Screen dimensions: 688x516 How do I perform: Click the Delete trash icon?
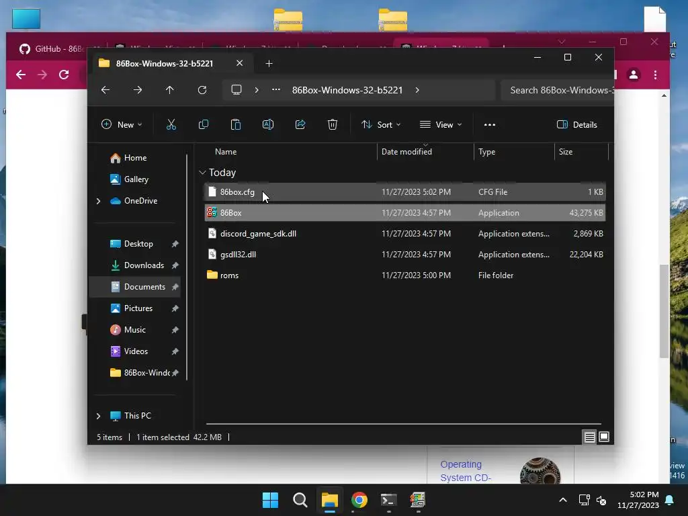333,124
